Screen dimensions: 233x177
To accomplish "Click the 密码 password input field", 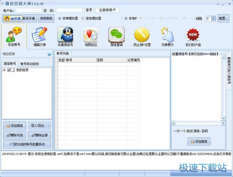I will tap(69, 10).
